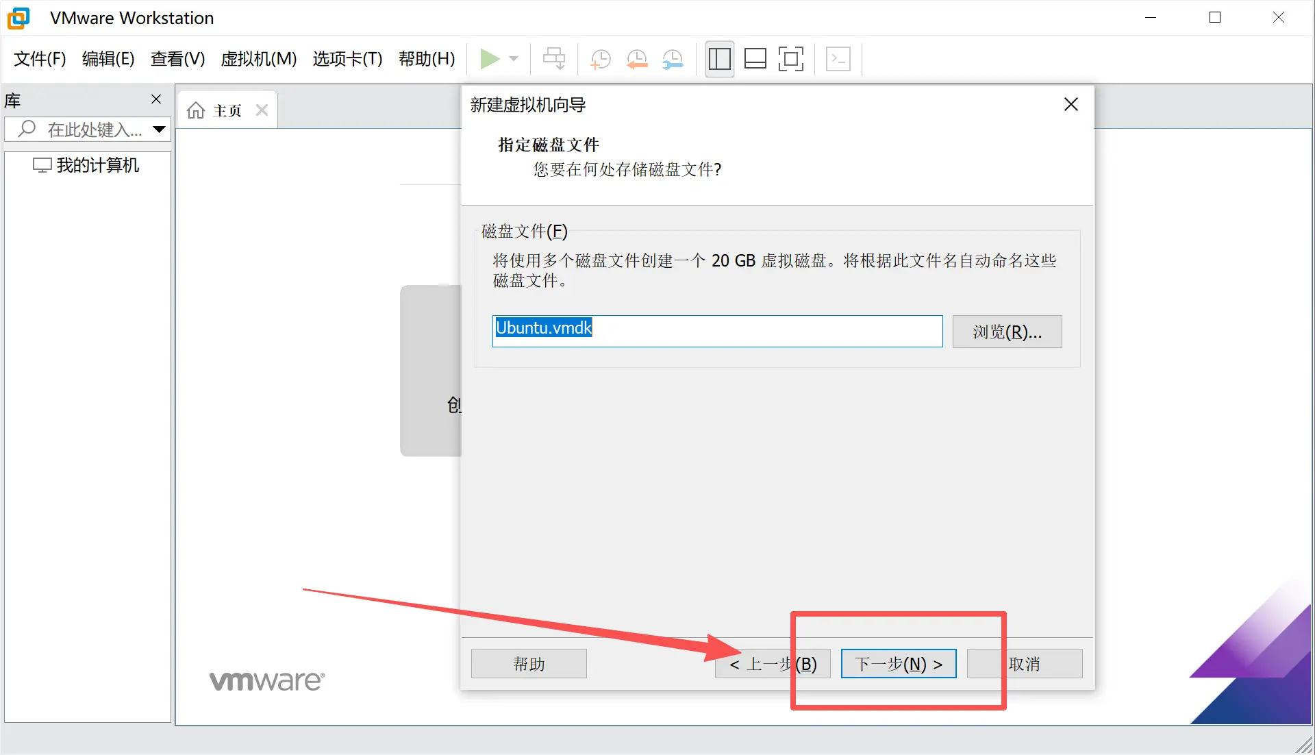Close the 主页 tab
This screenshot has height=755, width=1315.
262,110
